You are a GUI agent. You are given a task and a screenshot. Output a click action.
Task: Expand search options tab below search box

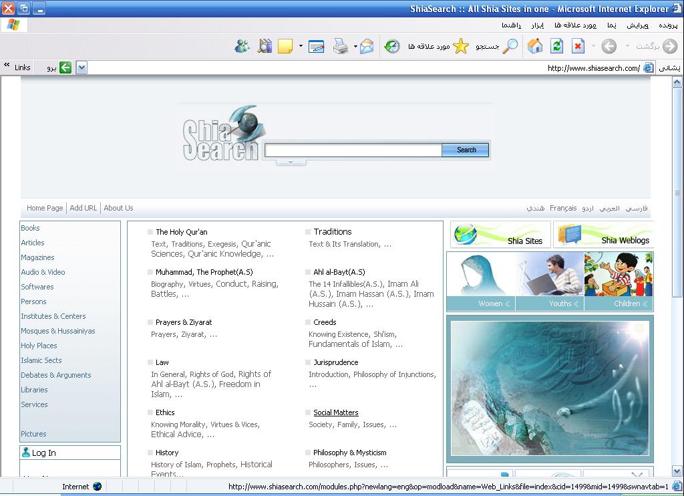pos(291,163)
